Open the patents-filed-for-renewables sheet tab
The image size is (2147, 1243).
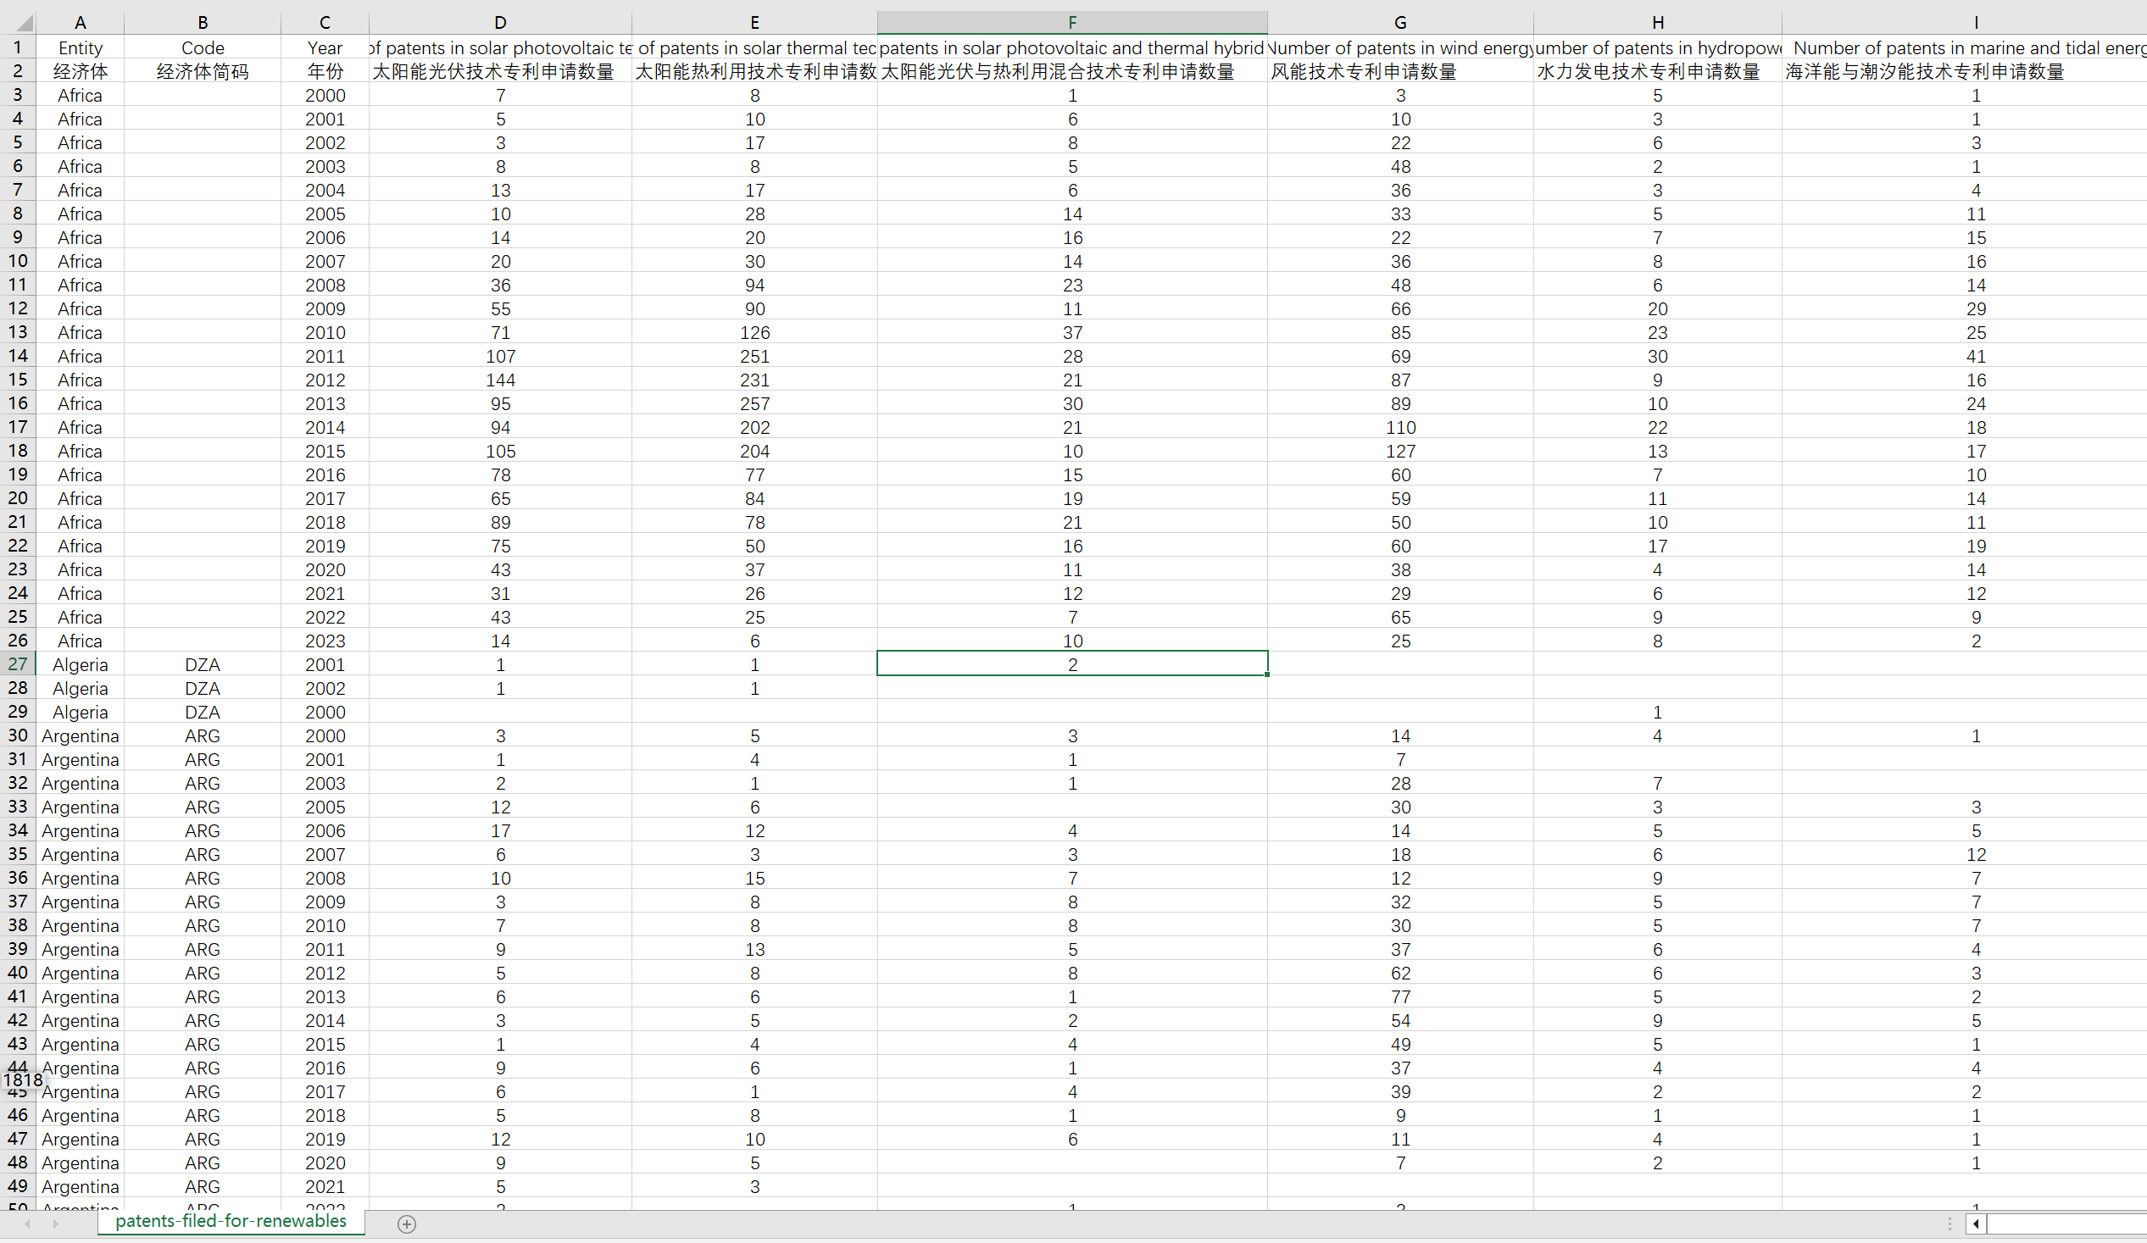click(x=231, y=1221)
